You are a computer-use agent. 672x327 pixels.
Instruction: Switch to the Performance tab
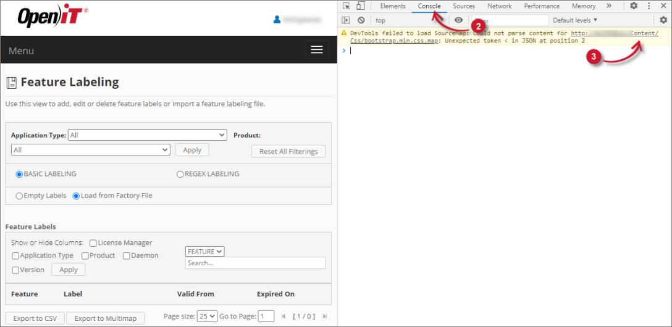tap(542, 6)
